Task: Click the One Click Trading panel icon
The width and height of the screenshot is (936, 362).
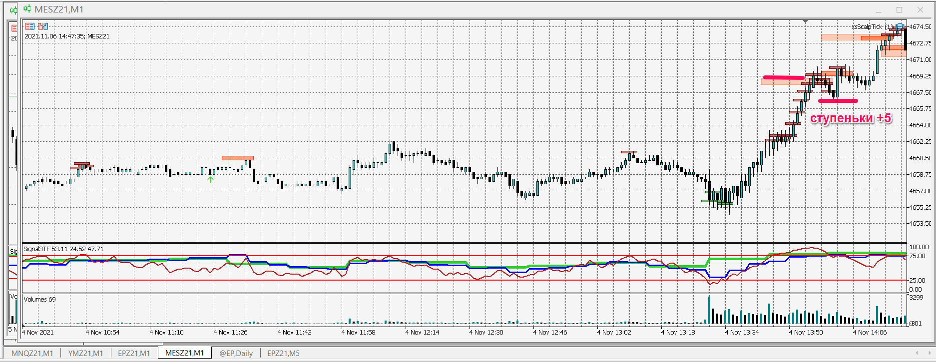Action: click(30, 26)
